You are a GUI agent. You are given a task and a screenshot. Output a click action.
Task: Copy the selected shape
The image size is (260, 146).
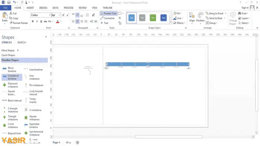14,18
